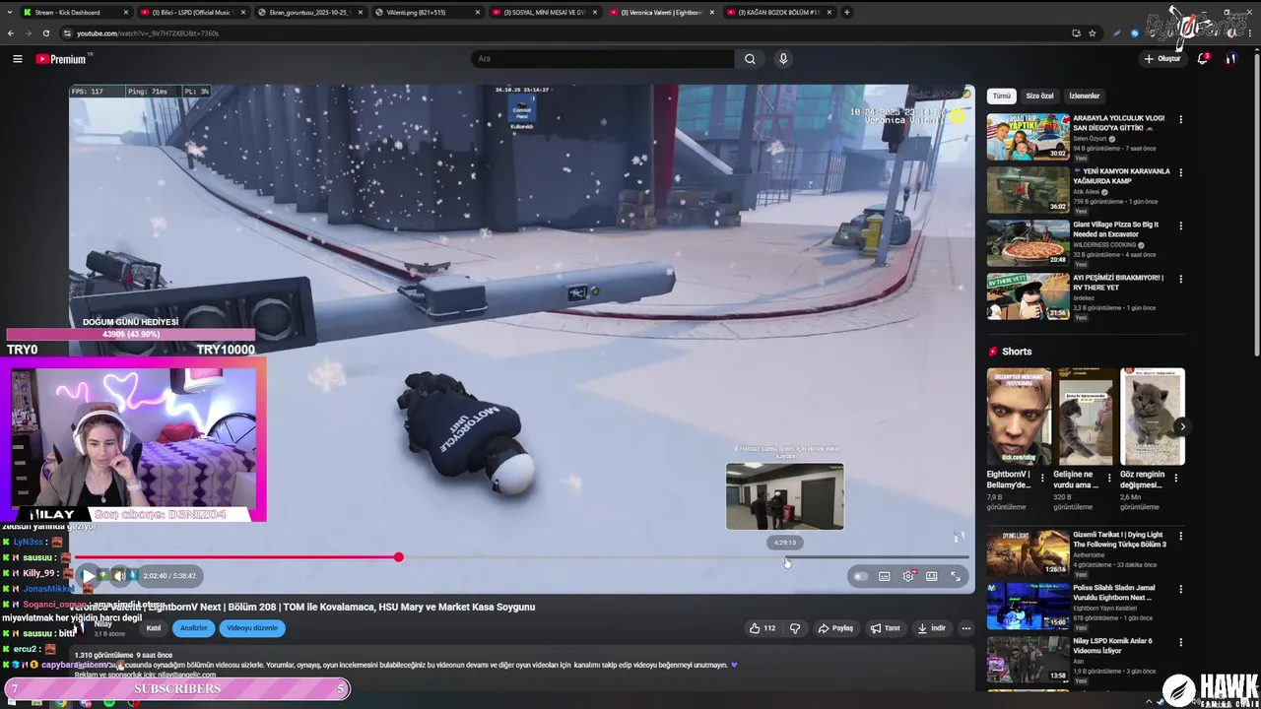Open Gizemli Tarikat Dying Light thumbnail
The width and height of the screenshot is (1261, 709).
coord(1029,554)
